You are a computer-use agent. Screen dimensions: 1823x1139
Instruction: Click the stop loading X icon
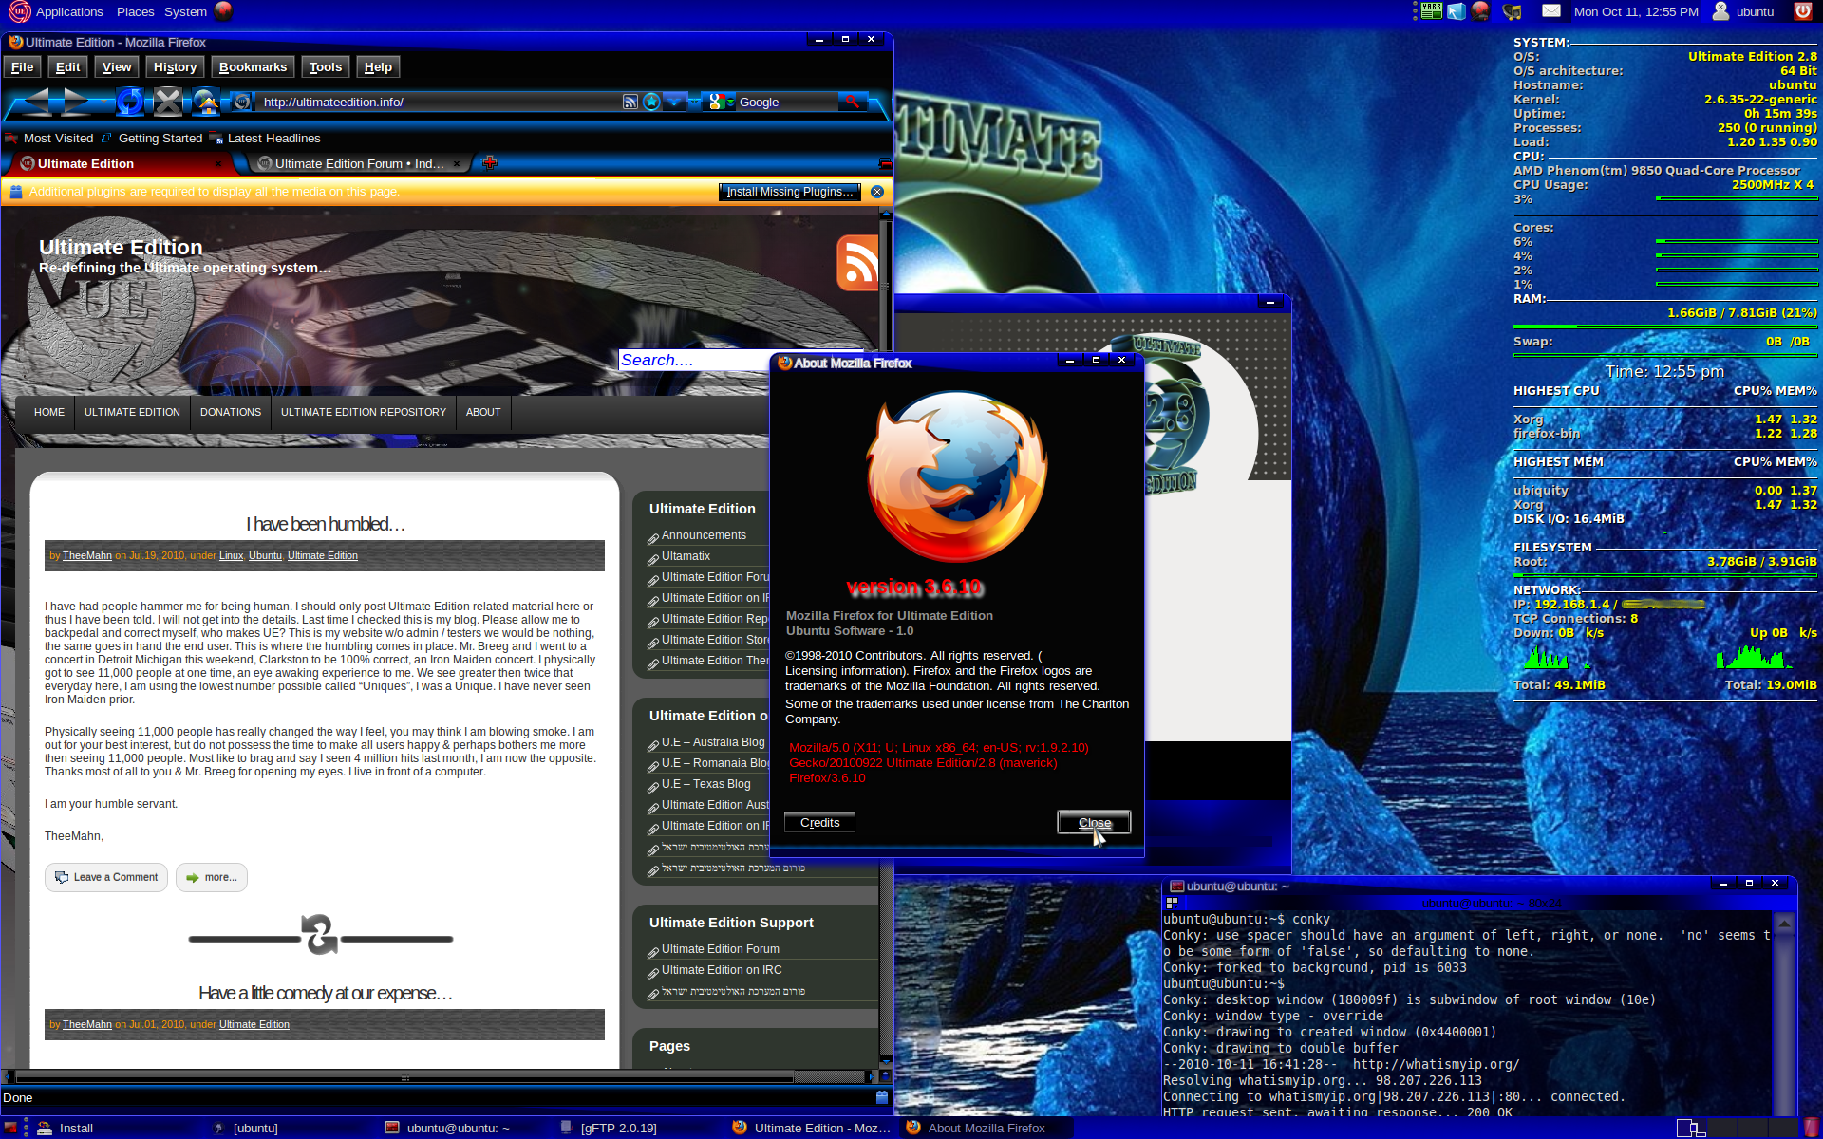click(168, 101)
